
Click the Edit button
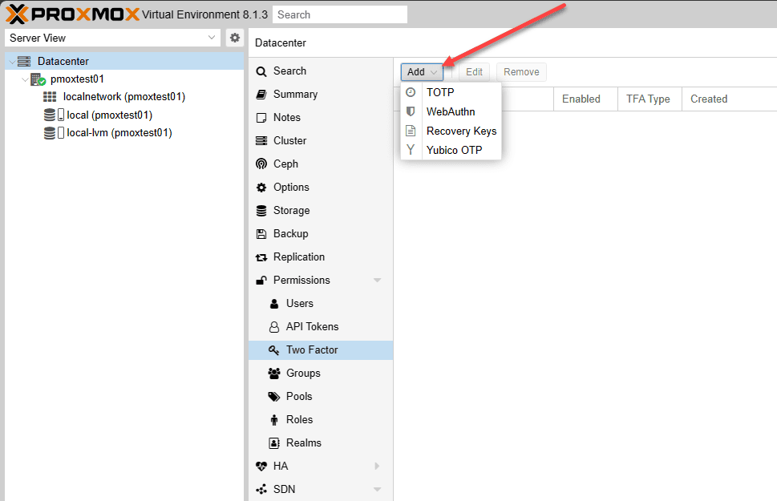tap(474, 72)
